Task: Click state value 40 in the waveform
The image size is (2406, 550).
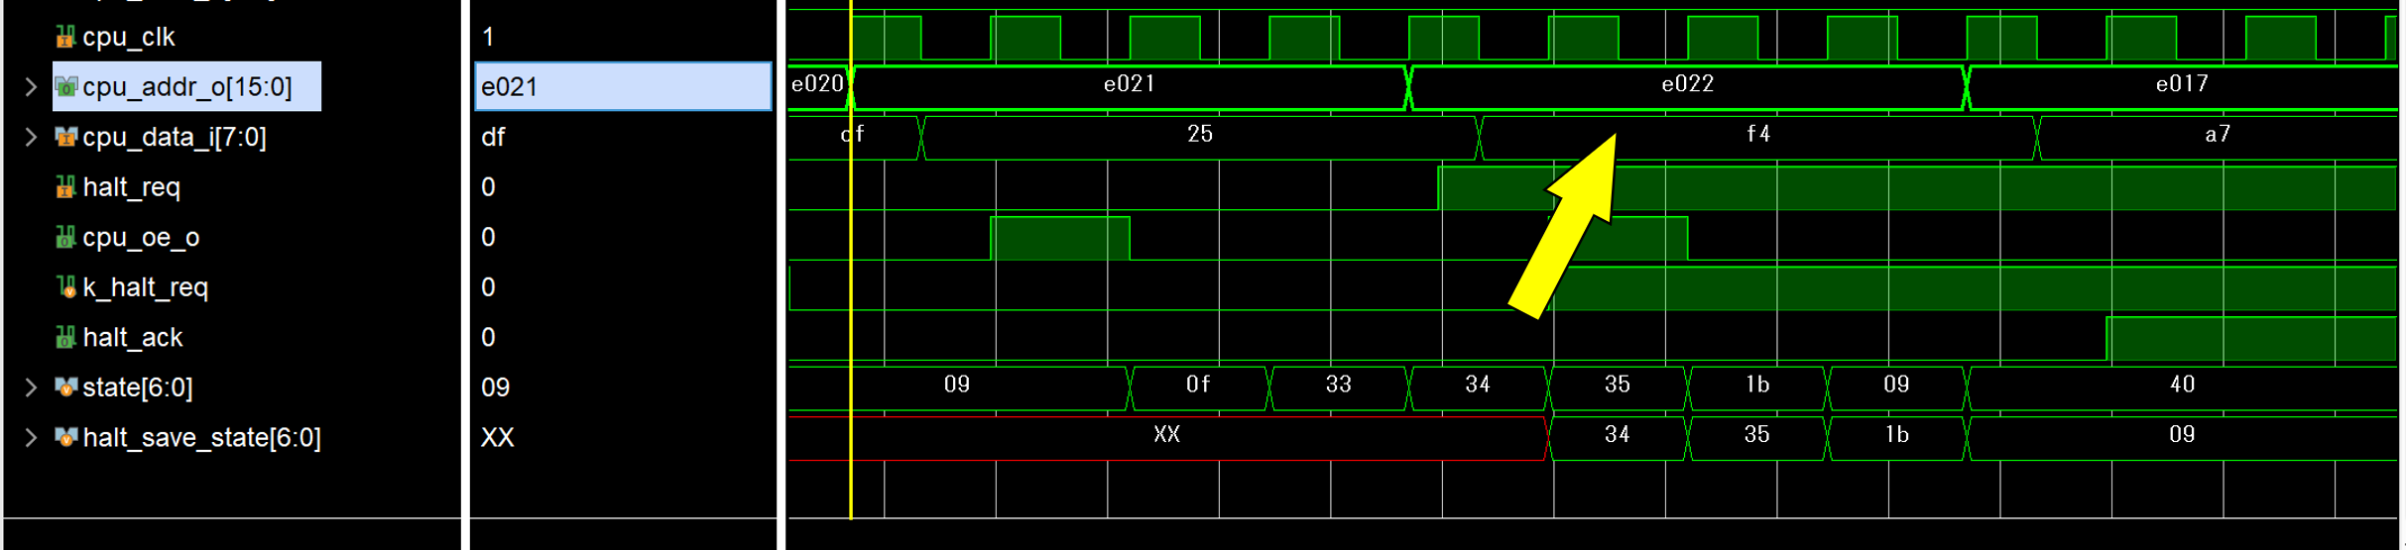Action: click(2182, 385)
